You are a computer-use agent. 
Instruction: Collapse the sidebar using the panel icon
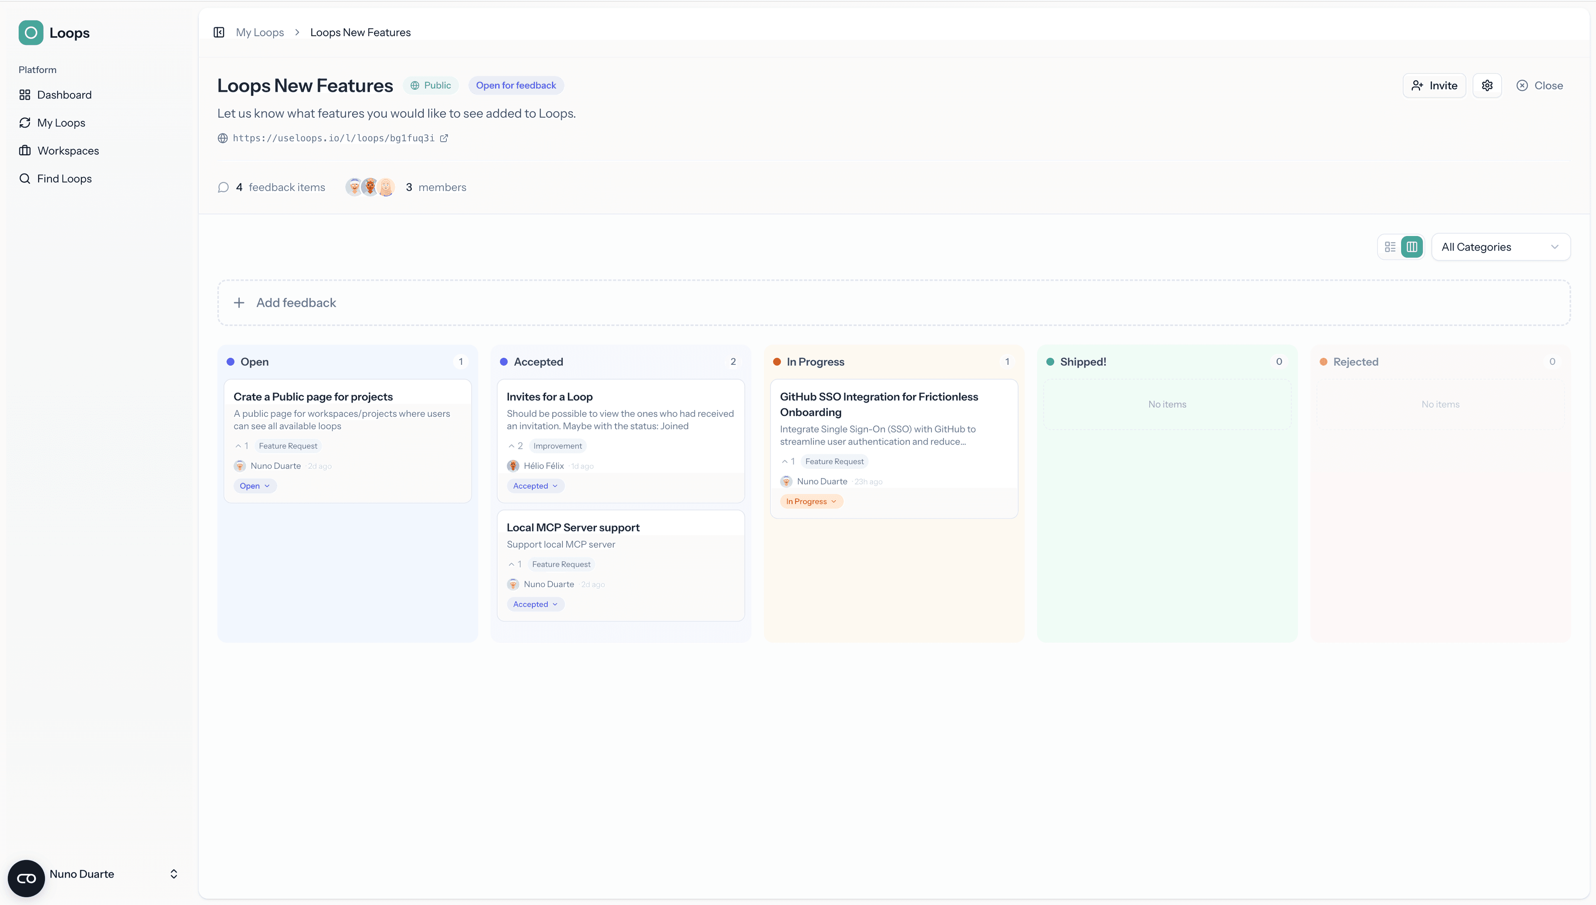tap(218, 32)
